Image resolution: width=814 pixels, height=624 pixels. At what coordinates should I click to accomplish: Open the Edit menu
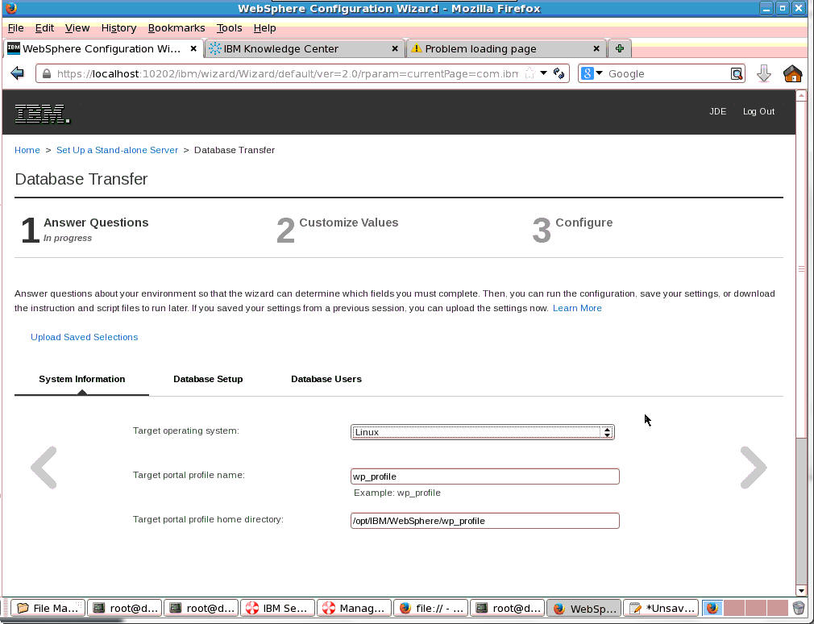[x=44, y=28]
